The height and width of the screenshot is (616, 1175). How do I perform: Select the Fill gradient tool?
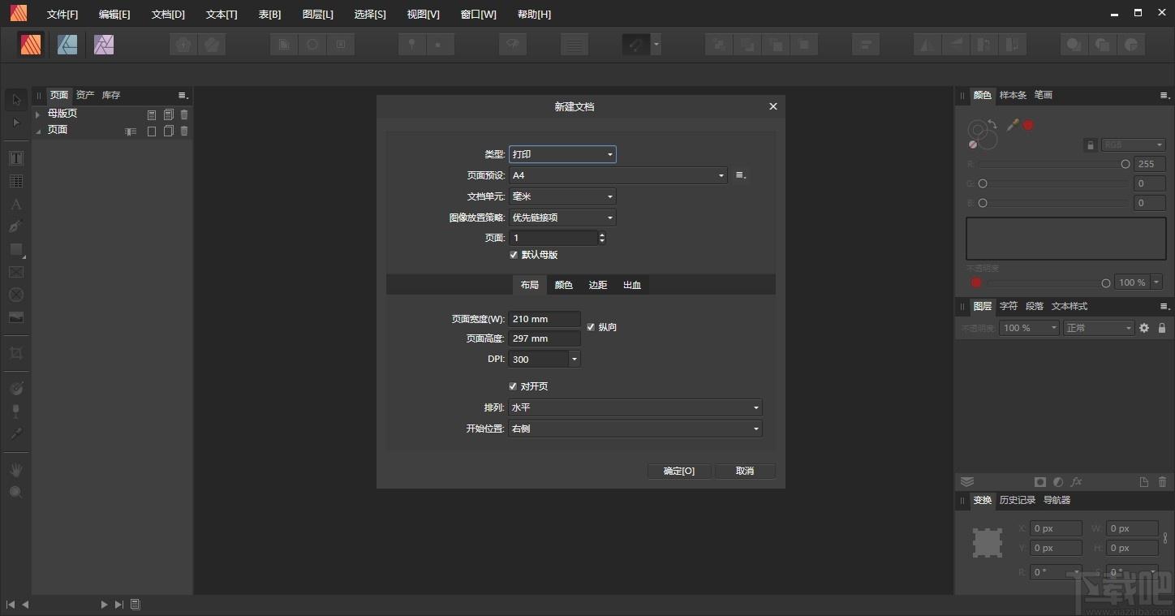(x=16, y=389)
